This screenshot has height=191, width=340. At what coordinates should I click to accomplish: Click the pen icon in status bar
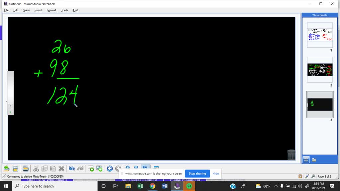click(306, 176)
